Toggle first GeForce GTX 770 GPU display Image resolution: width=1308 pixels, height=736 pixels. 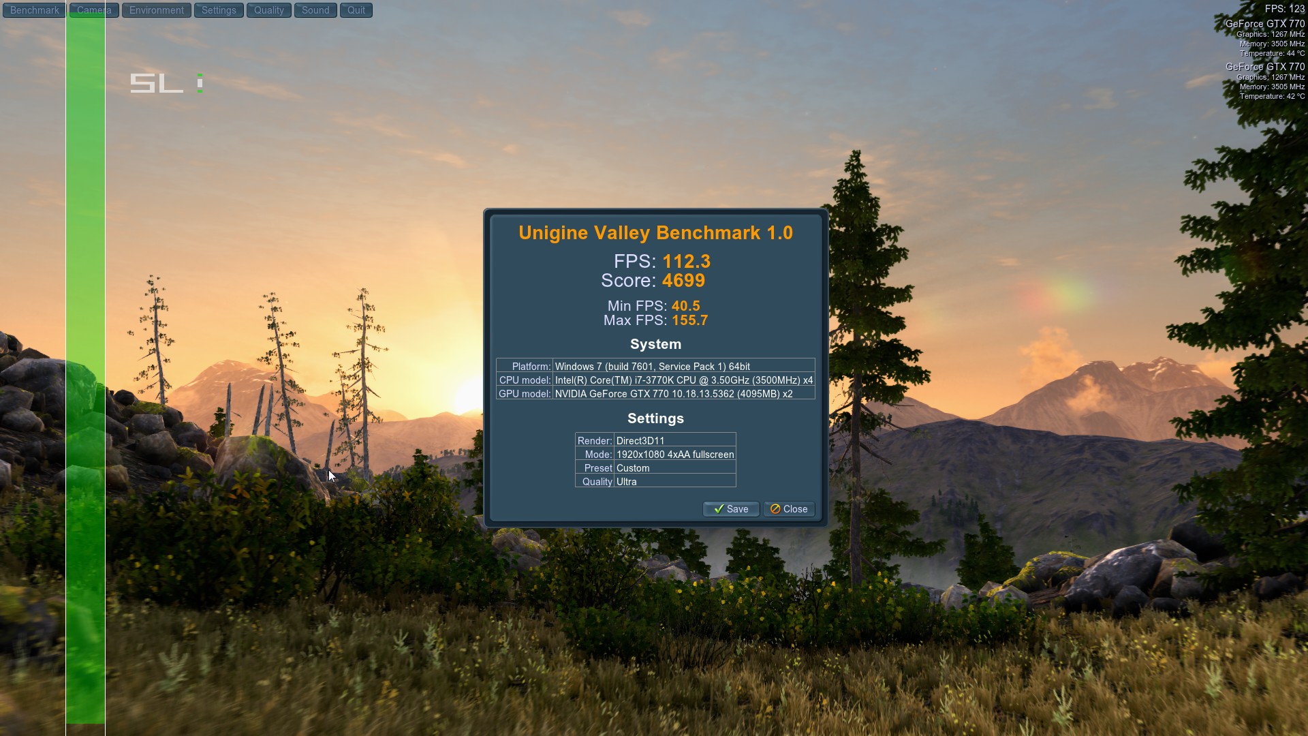(x=1264, y=25)
